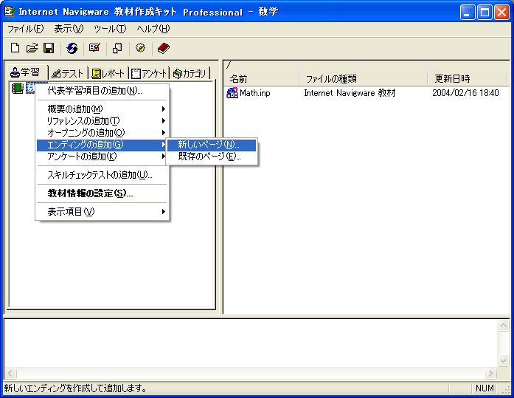Click the Internet Navigware 教材 file type cell

(350, 93)
